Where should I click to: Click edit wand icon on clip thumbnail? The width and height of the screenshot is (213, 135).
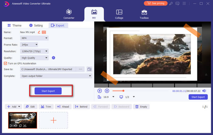pos(20,126)
